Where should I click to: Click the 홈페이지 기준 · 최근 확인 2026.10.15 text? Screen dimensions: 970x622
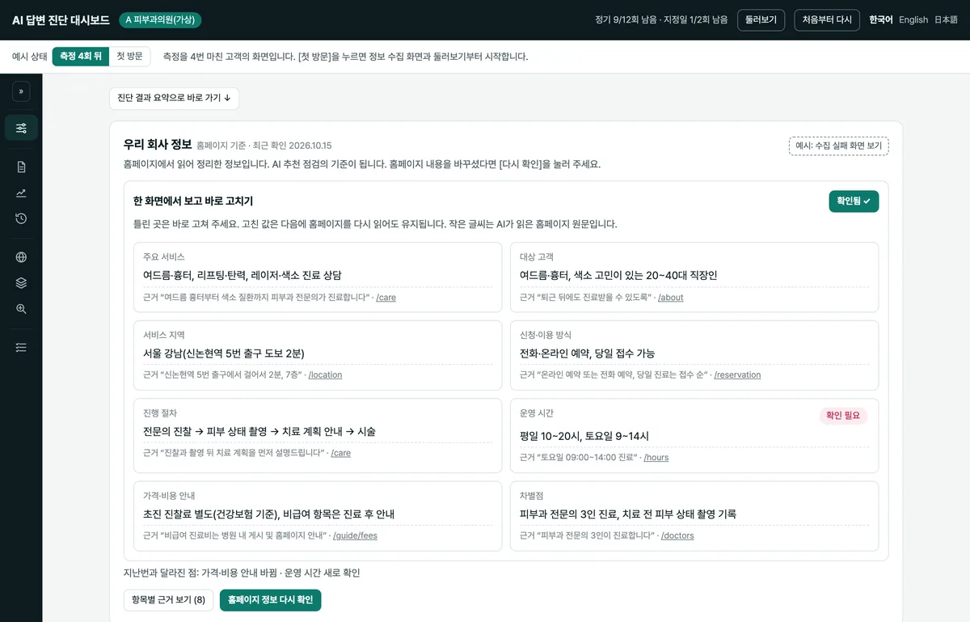264,146
